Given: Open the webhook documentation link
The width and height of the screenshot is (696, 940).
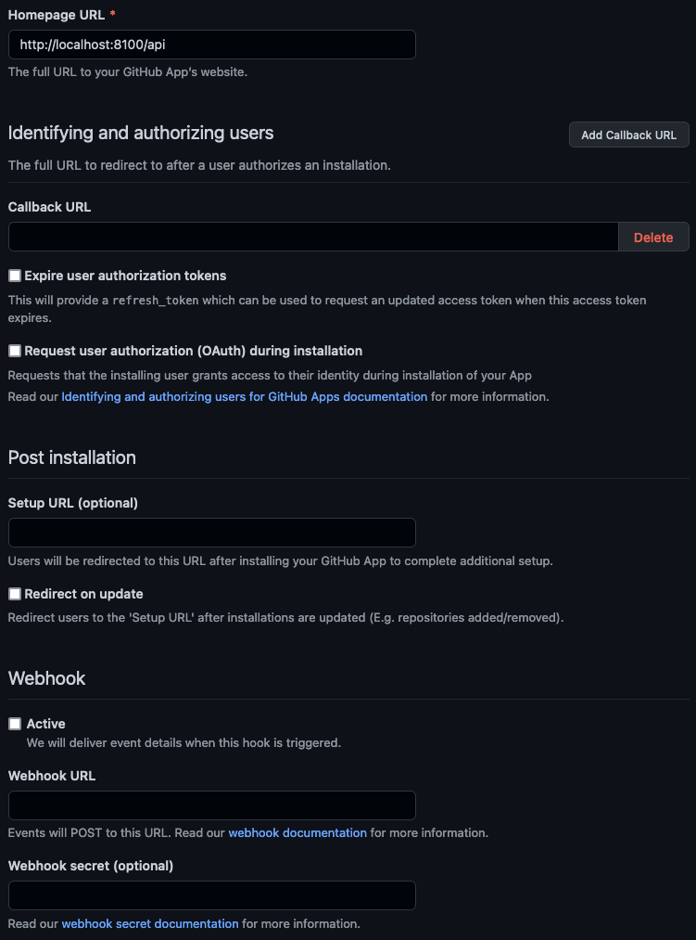Looking at the screenshot, I should [x=297, y=832].
